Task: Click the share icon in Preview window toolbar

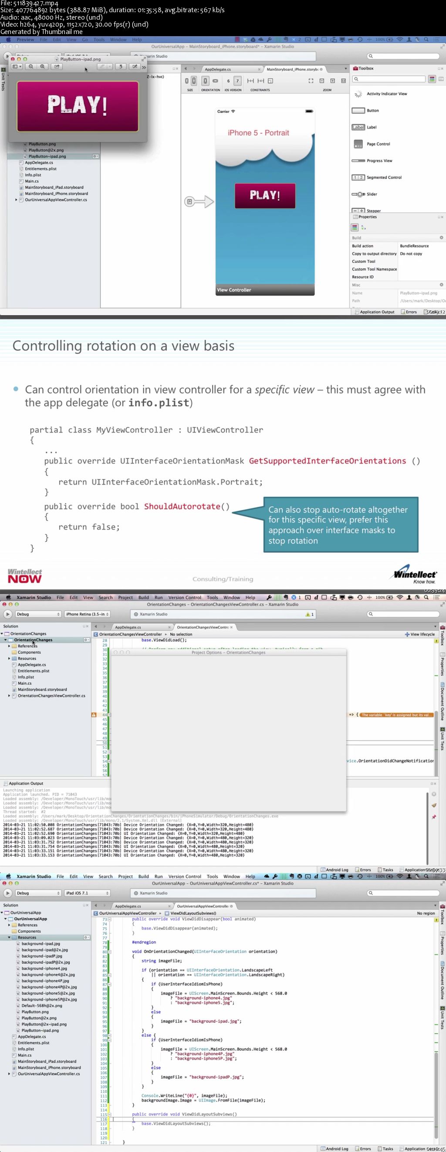Action: pos(57,66)
